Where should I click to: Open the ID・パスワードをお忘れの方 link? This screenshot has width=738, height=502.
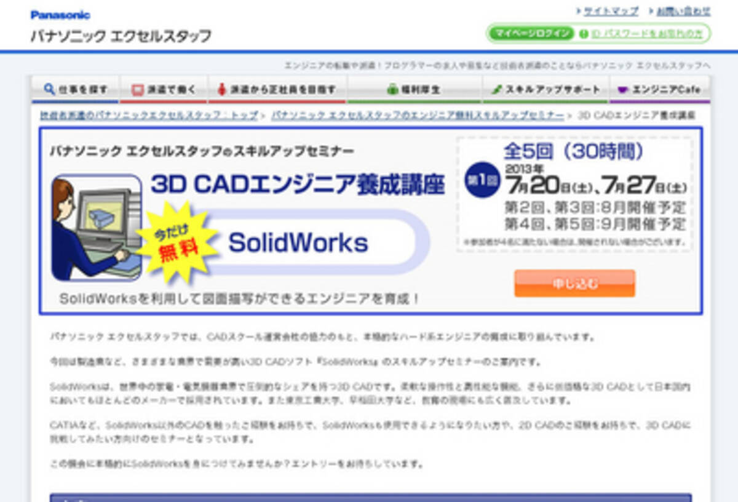[x=647, y=34]
